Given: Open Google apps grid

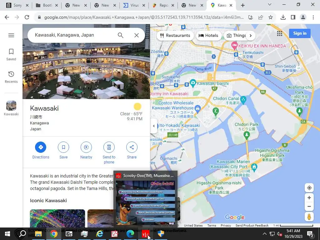Looking at the screenshot, I should pyautogui.click(x=280, y=33).
